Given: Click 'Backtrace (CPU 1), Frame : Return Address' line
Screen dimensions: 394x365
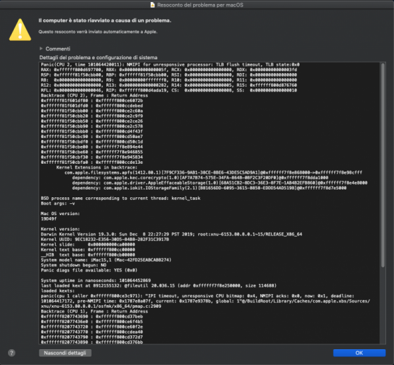Looking at the screenshot, I should tap(94, 311).
